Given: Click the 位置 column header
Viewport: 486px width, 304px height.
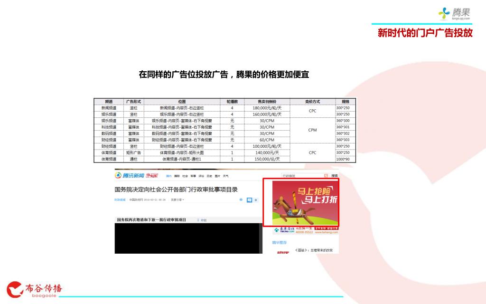Looking at the screenshot, I should point(182,102).
